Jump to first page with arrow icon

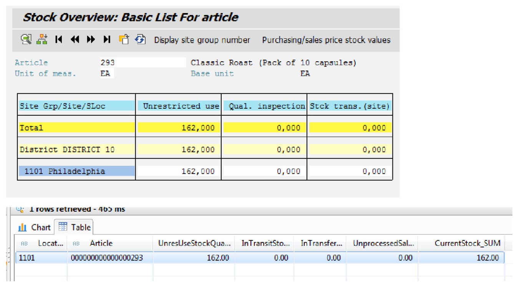tap(58, 39)
